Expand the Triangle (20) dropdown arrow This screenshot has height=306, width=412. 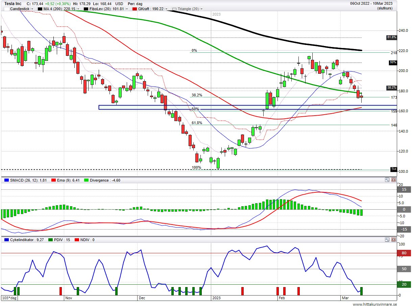point(202,9)
